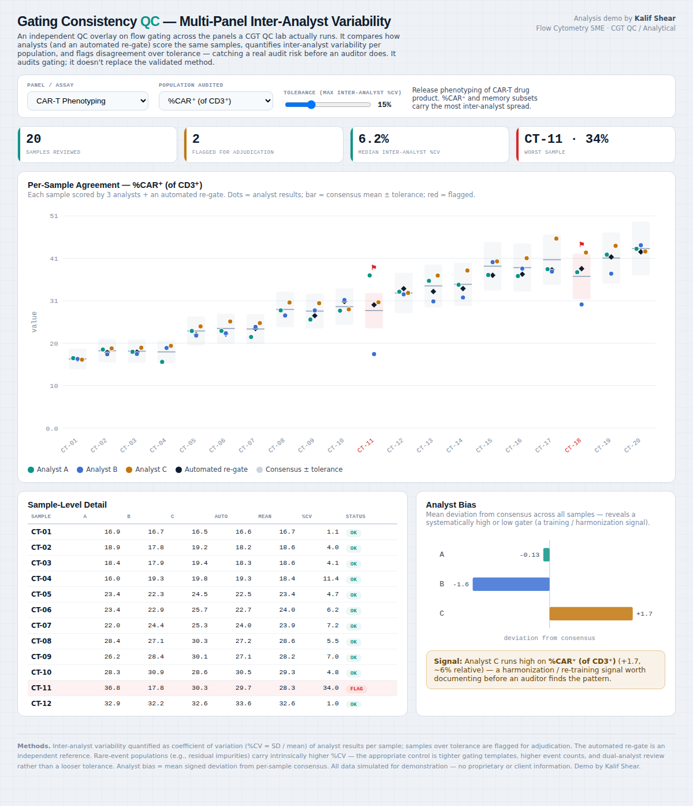The height and width of the screenshot is (806, 693).
Task: Click Analyst C legend dot
Action: point(129,469)
